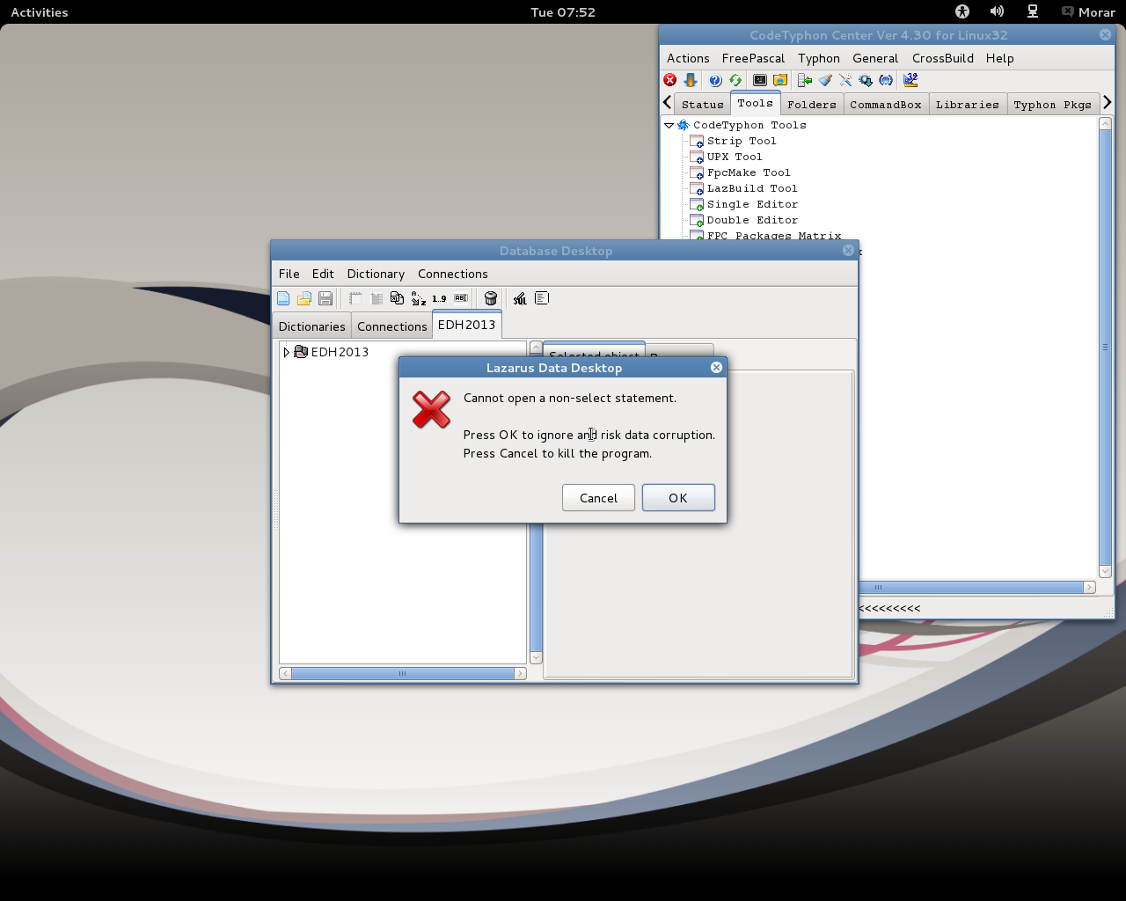Screen dimensions: 1126x901
Task: Click the Strip Tool item icon
Action: [697, 141]
